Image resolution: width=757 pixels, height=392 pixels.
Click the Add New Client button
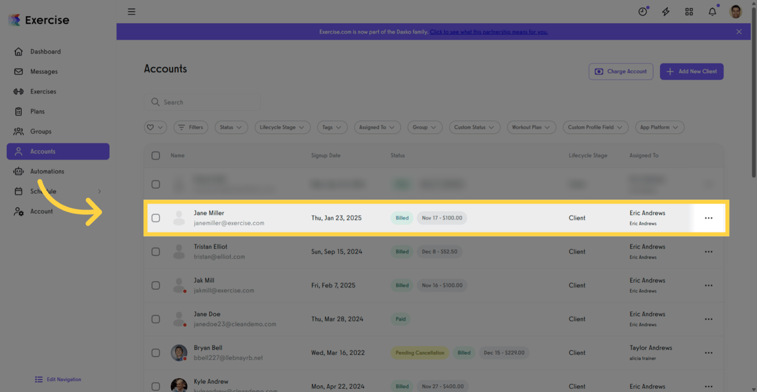tap(692, 71)
